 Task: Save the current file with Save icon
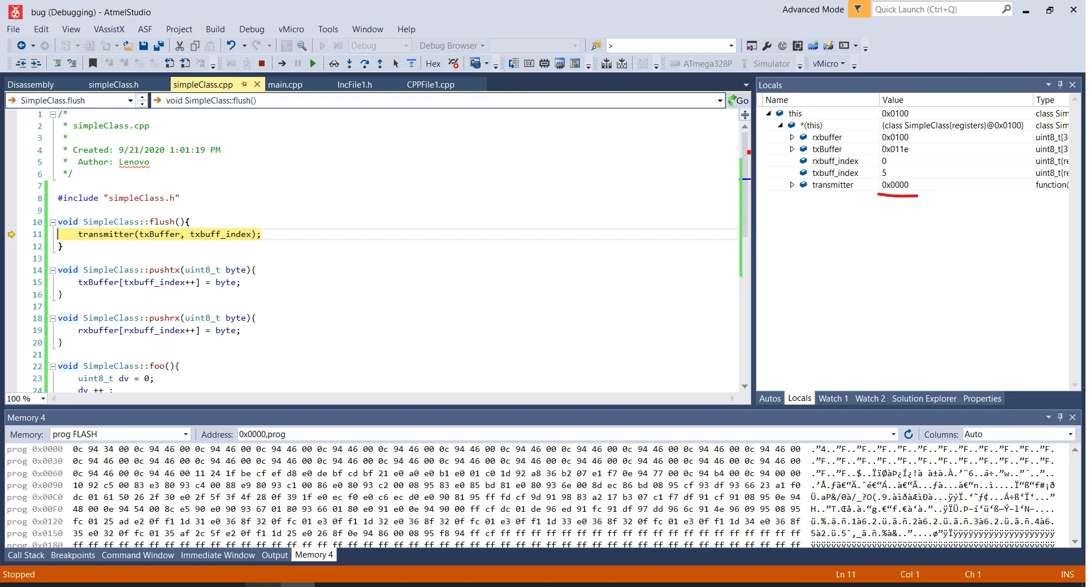(144, 46)
